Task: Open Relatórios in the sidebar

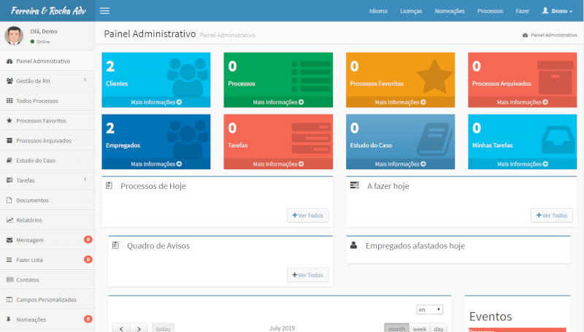Action: 29,220
